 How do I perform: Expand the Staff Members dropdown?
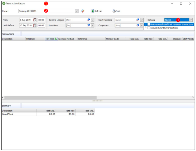(x=141, y=20)
